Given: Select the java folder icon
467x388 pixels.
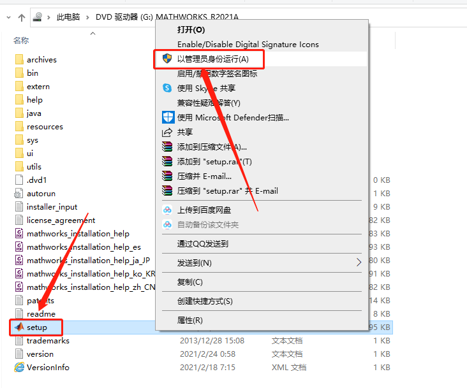Looking at the screenshot, I should 19,113.
